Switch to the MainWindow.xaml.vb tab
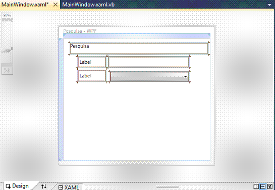The height and width of the screenshot is (190, 275). point(88,5)
